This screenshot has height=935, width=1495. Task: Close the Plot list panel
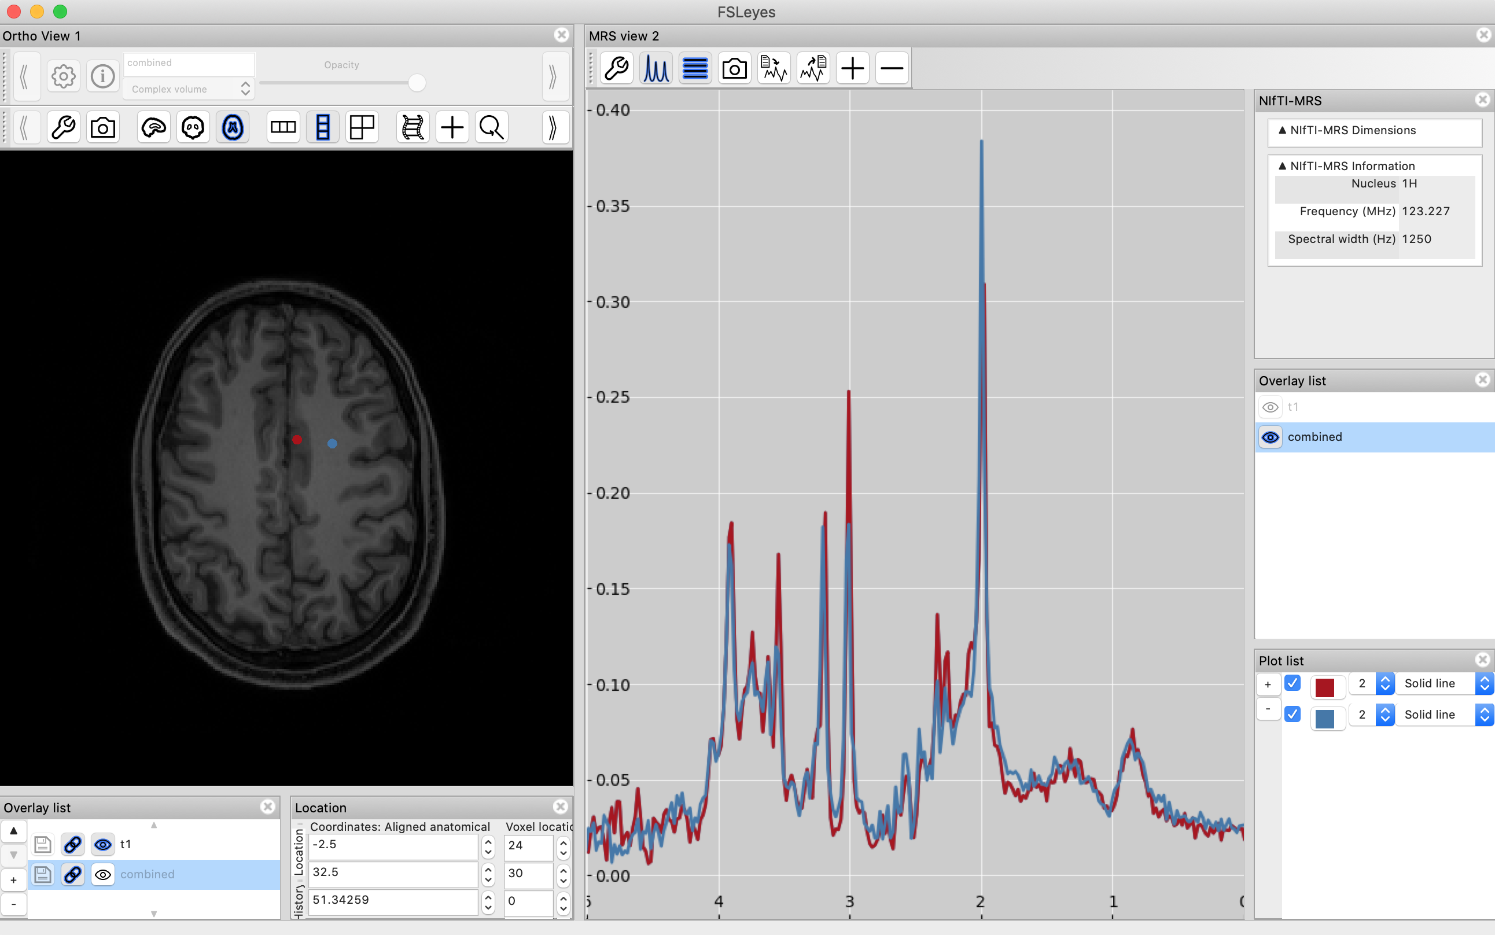point(1483,660)
